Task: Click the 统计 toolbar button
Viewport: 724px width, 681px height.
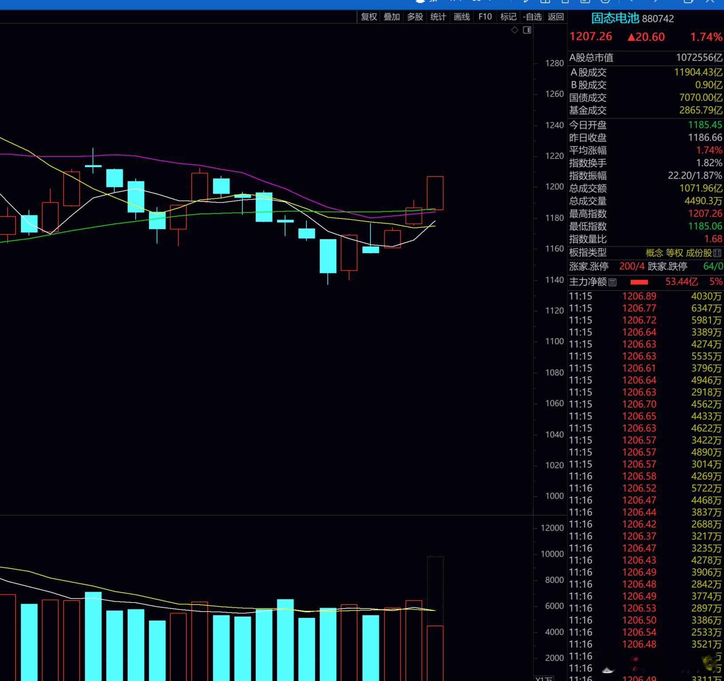Action: point(438,17)
